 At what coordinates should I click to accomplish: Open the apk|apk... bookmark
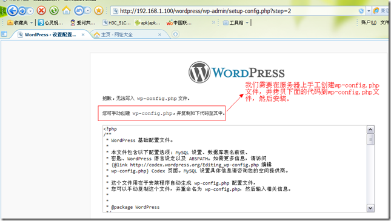147,22
